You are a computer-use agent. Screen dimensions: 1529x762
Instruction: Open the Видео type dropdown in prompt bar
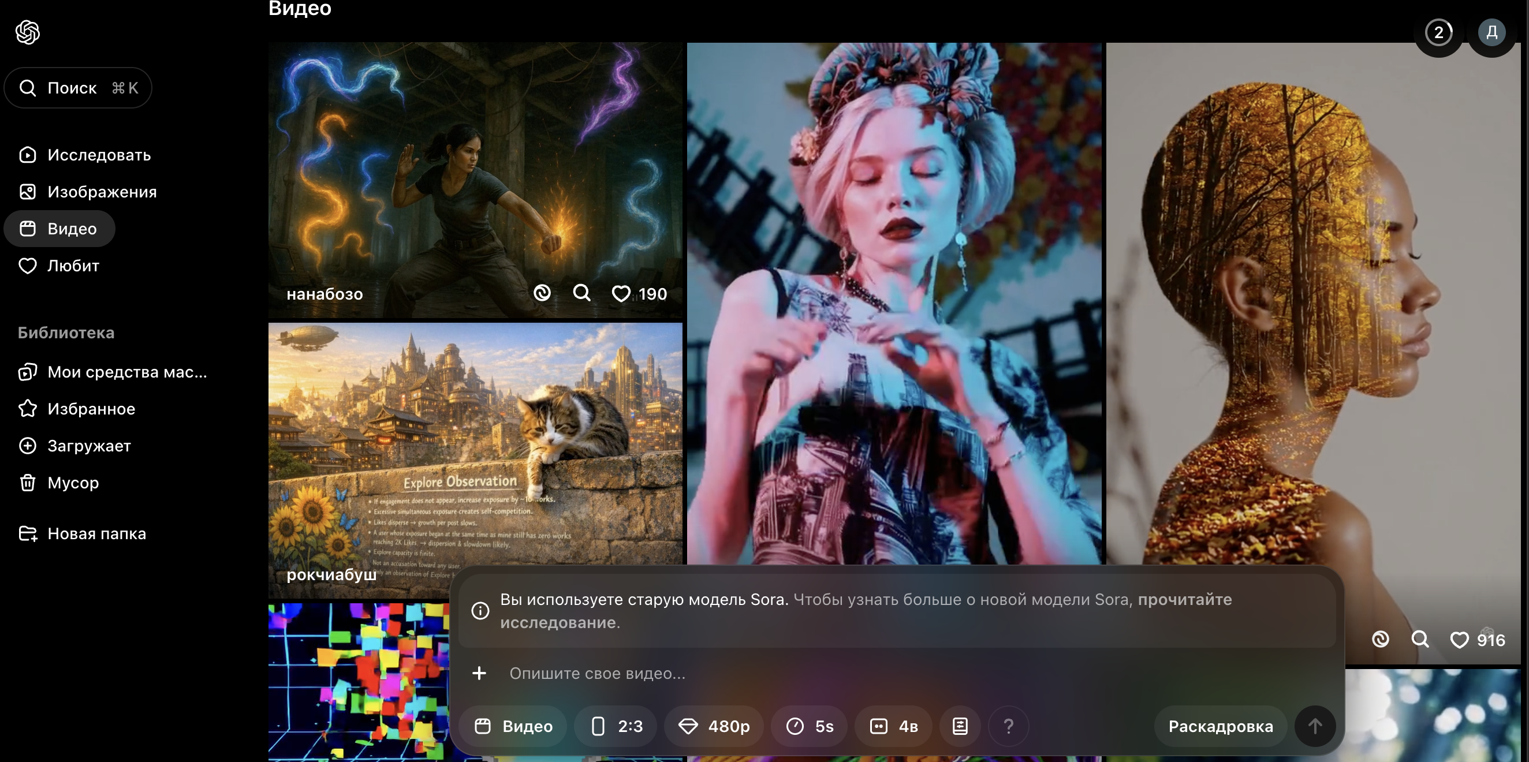513,726
